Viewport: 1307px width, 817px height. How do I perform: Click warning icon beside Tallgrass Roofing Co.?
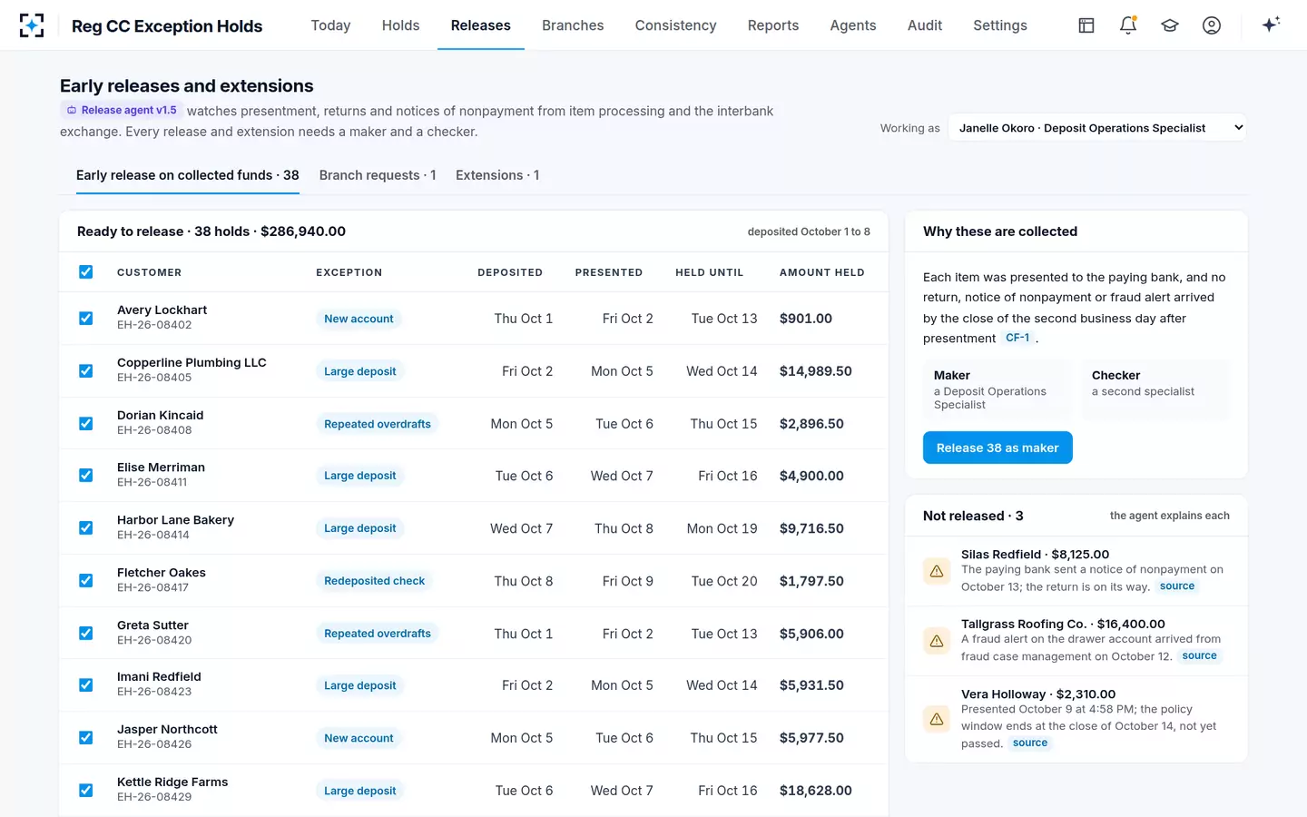point(937,641)
